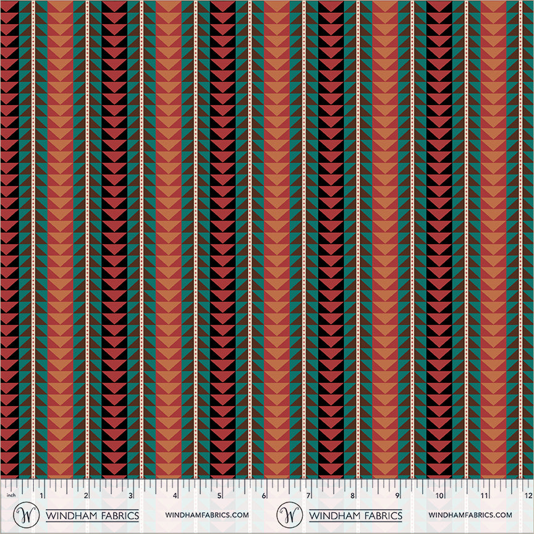Sample the orange stripe above ruler mark 4

coord(168,247)
